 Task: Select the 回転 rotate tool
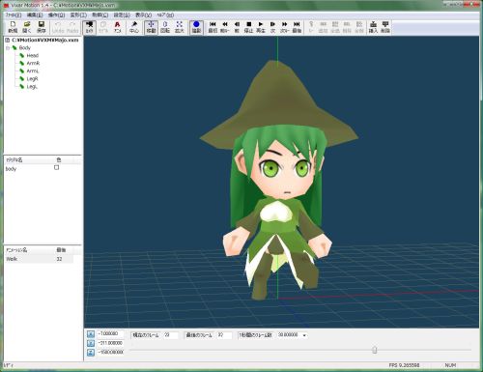(x=165, y=27)
